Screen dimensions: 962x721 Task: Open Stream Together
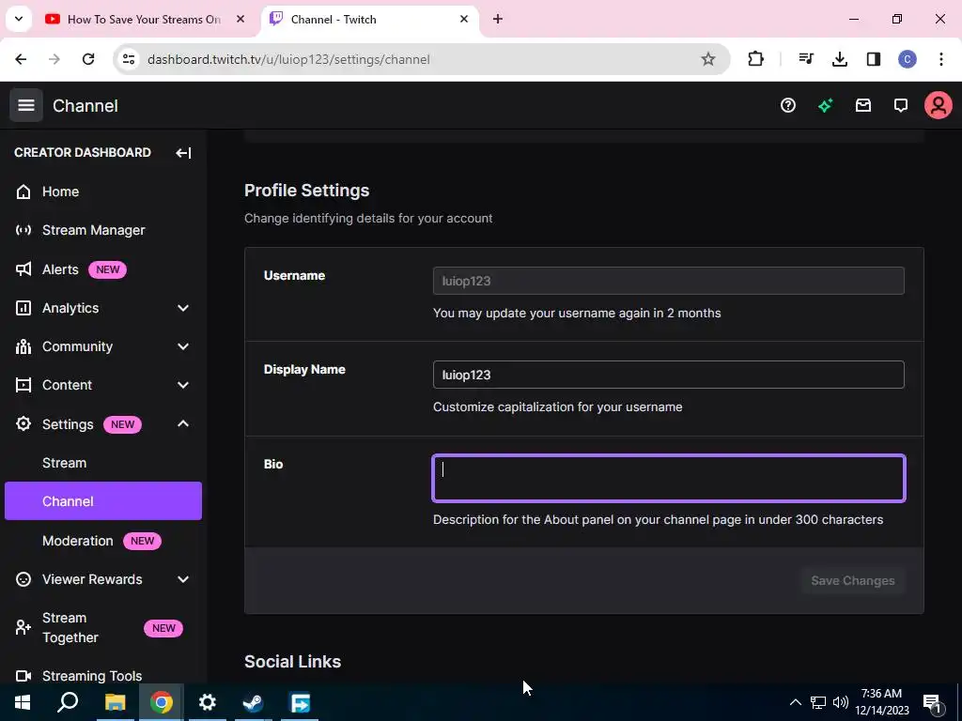102,628
